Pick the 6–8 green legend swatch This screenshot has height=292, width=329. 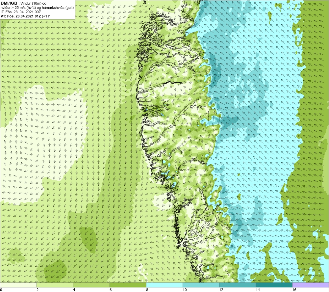128,285
